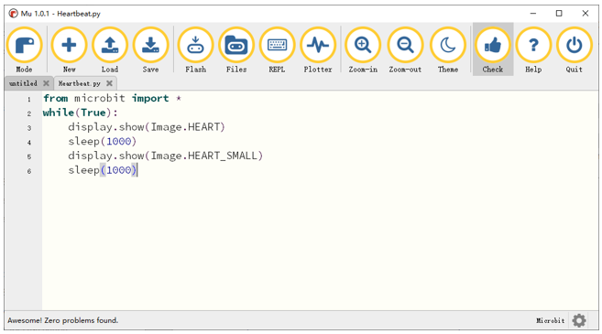Viewport: 602px width, 334px height.
Task: Click line number 5 in gutter
Action: click(29, 156)
